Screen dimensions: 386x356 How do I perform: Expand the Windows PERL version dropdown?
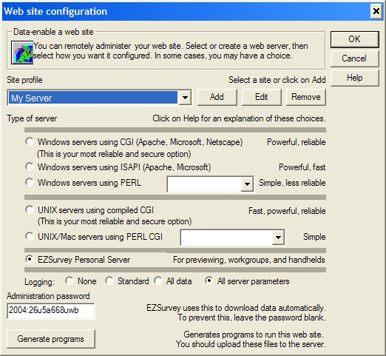(x=247, y=184)
